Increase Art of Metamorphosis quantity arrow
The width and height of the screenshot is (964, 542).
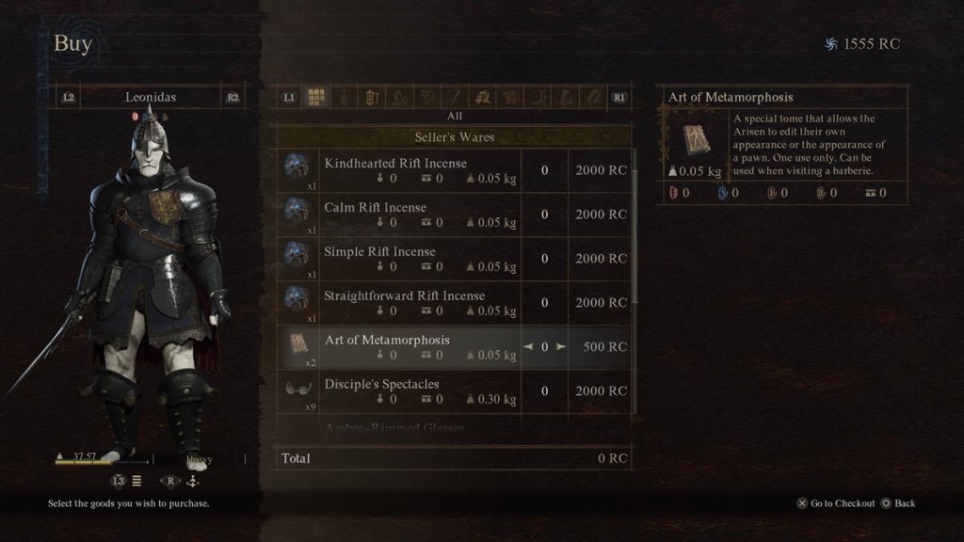point(561,346)
